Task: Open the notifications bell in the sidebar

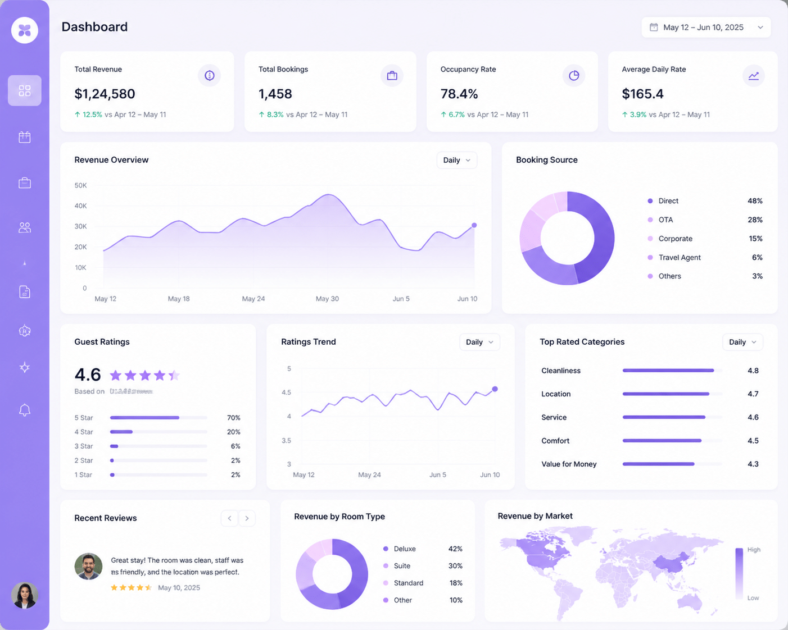Action: pyautogui.click(x=25, y=410)
